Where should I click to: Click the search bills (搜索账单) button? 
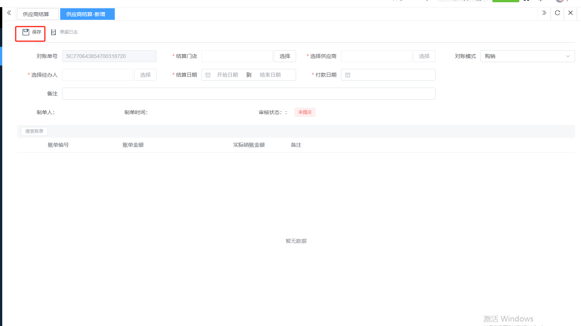point(34,131)
